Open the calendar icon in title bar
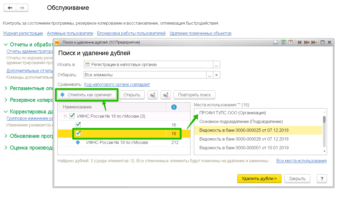340x202 pixels. tap(291, 42)
